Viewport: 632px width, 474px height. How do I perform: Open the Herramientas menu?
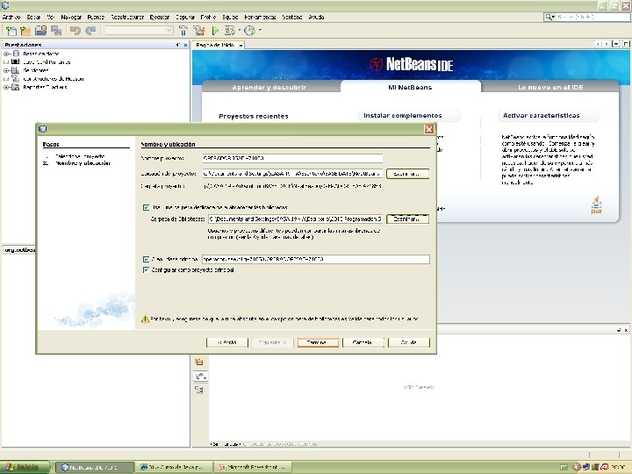260,17
